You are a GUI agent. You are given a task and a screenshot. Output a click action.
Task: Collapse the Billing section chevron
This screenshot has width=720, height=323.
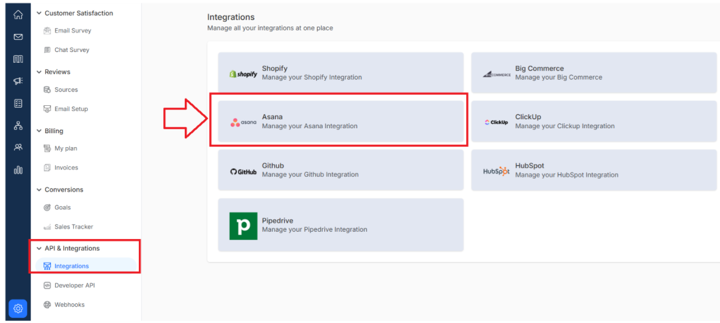tap(39, 131)
